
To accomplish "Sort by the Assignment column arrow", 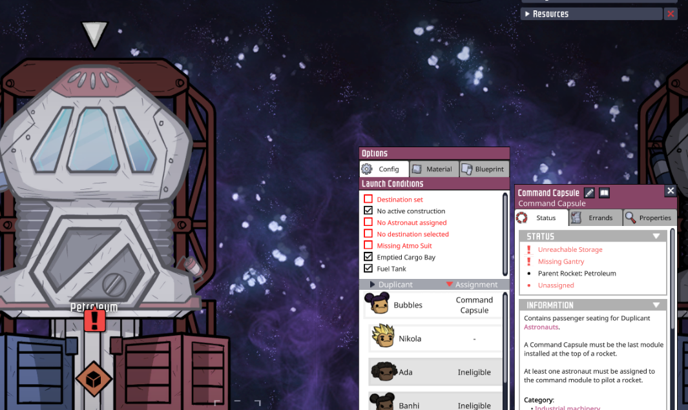I will (450, 284).
